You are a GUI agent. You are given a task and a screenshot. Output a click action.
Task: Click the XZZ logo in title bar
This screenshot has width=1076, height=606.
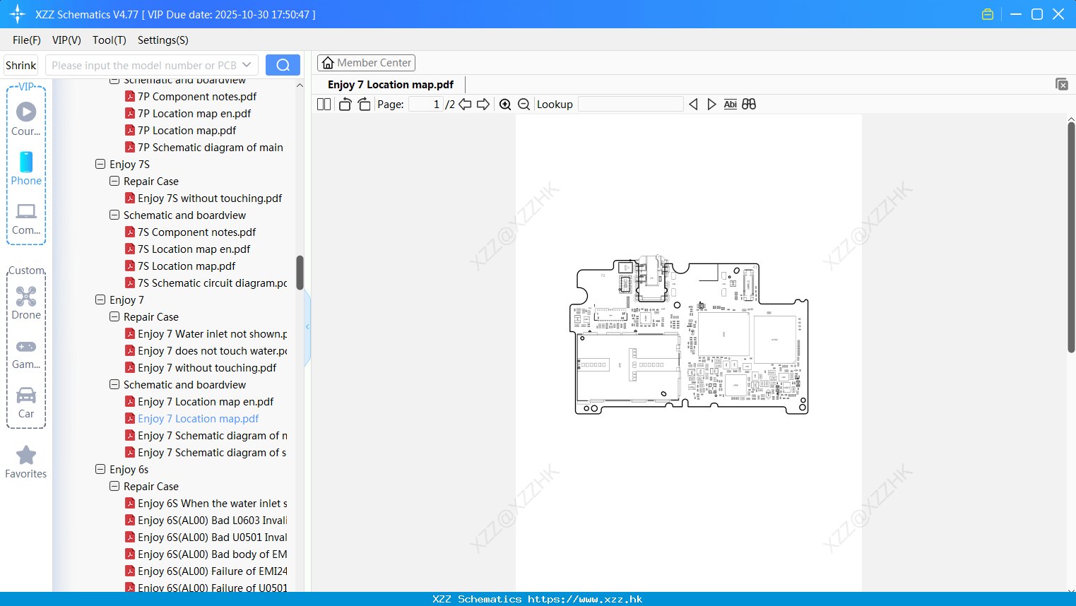tap(18, 14)
